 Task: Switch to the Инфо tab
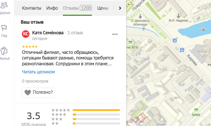[x=52, y=8]
